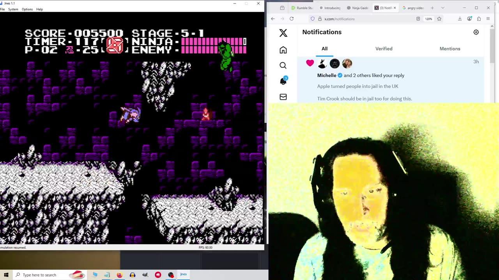This screenshot has height=280, width=499.
Task: Toggle Firefox reader view
Action: click(x=418, y=19)
